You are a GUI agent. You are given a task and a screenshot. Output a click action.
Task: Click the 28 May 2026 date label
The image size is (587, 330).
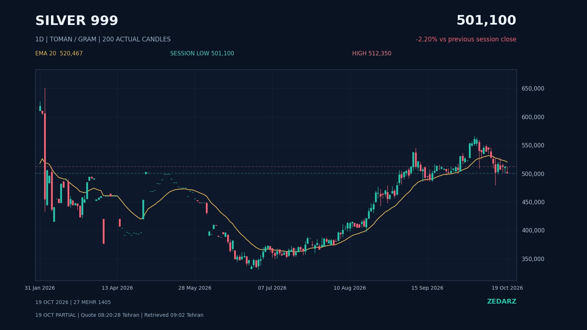point(195,288)
